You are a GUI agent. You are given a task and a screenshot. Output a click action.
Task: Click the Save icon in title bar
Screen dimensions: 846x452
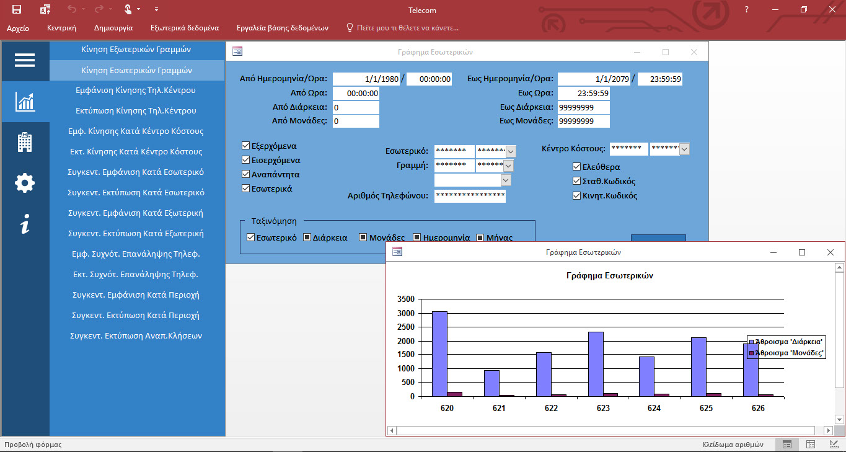pyautogui.click(x=17, y=9)
